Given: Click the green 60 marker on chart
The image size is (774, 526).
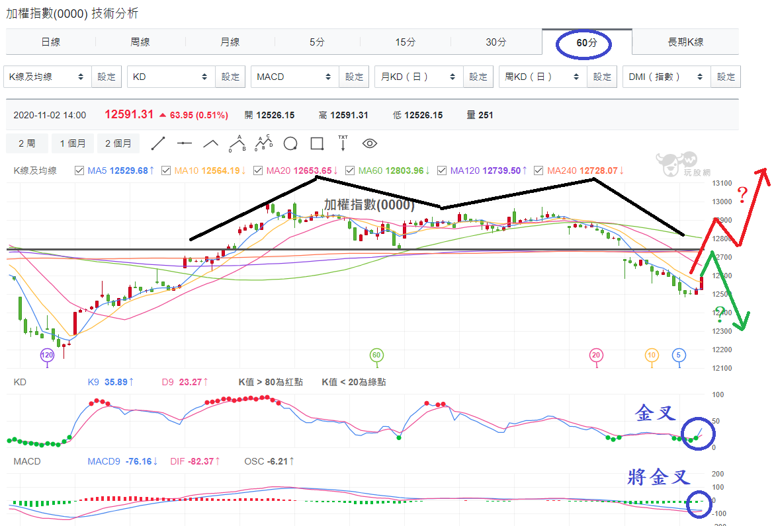Looking at the screenshot, I should pos(376,355).
